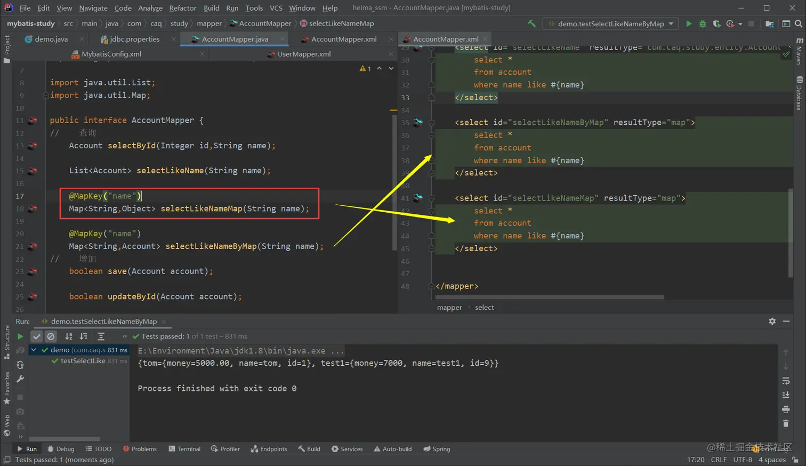Expand more Run toolbar actions chevron
The image size is (806, 466).
coord(125,336)
